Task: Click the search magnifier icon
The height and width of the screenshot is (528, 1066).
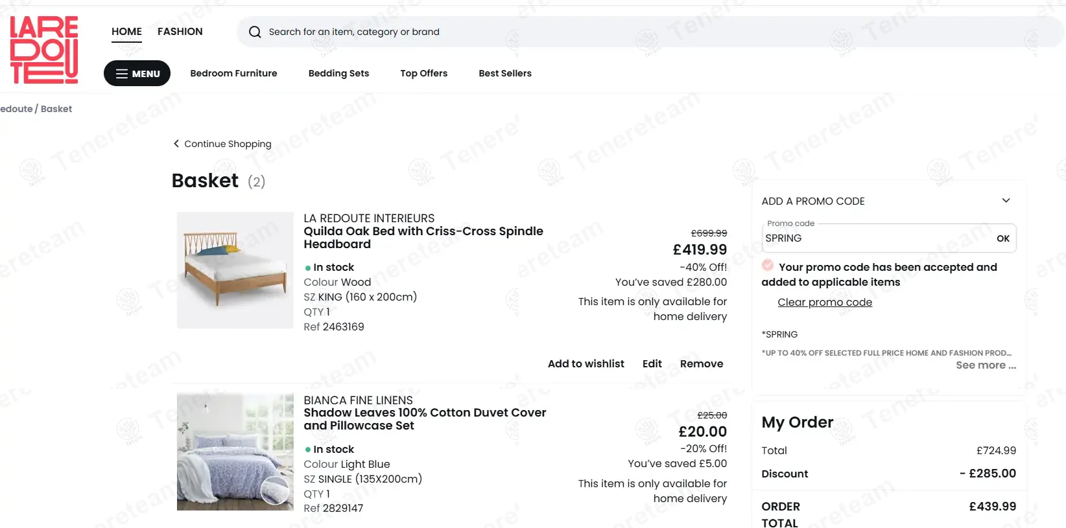Action: click(255, 32)
